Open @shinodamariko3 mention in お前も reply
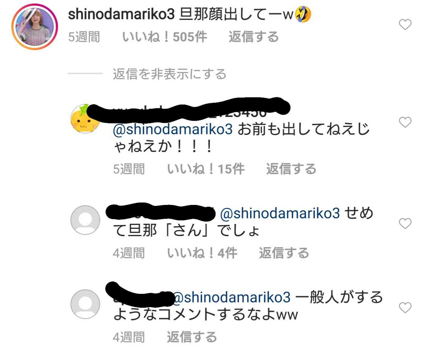435x347 pixels. tap(173, 129)
